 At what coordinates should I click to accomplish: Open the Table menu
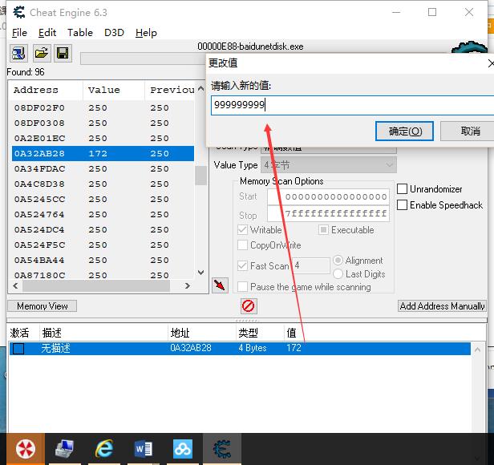click(x=80, y=33)
